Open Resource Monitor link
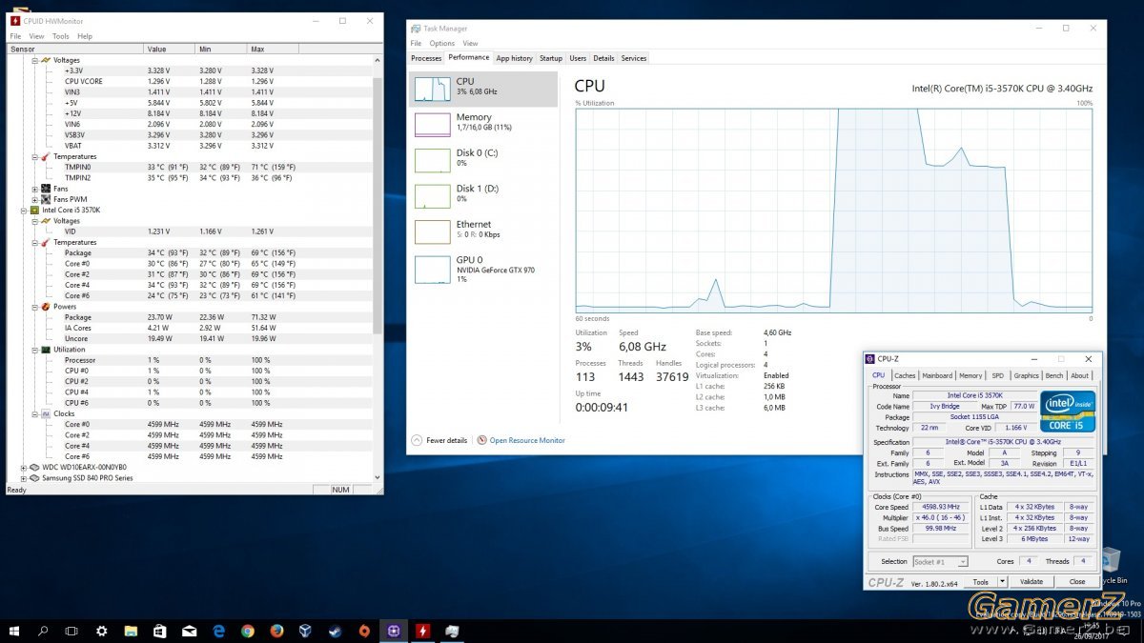 tap(521, 440)
